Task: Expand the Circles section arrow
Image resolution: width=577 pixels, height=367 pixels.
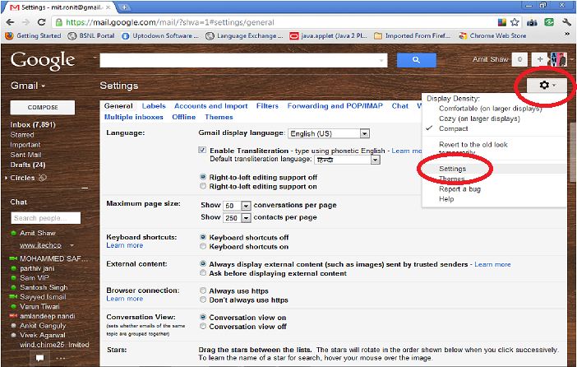Action: click(x=7, y=178)
